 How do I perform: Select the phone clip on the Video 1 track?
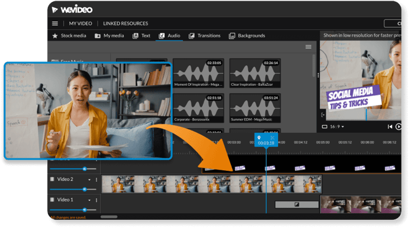pyautogui.click(x=361, y=204)
